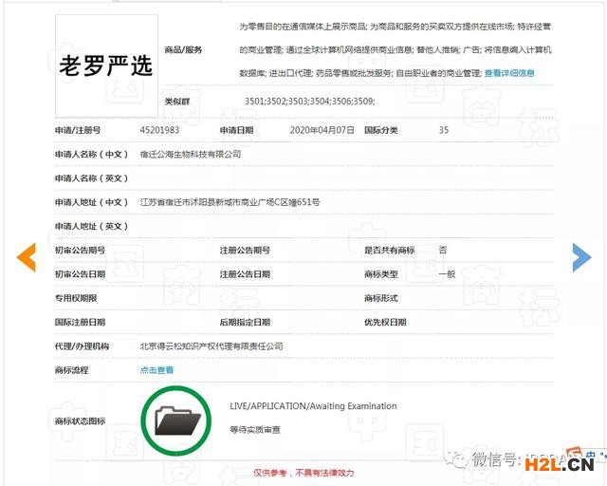Click the green circled folder status icon
Image resolution: width=607 pixels, height=486 pixels.
(176, 420)
